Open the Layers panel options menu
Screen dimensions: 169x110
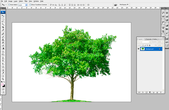tap(163, 39)
